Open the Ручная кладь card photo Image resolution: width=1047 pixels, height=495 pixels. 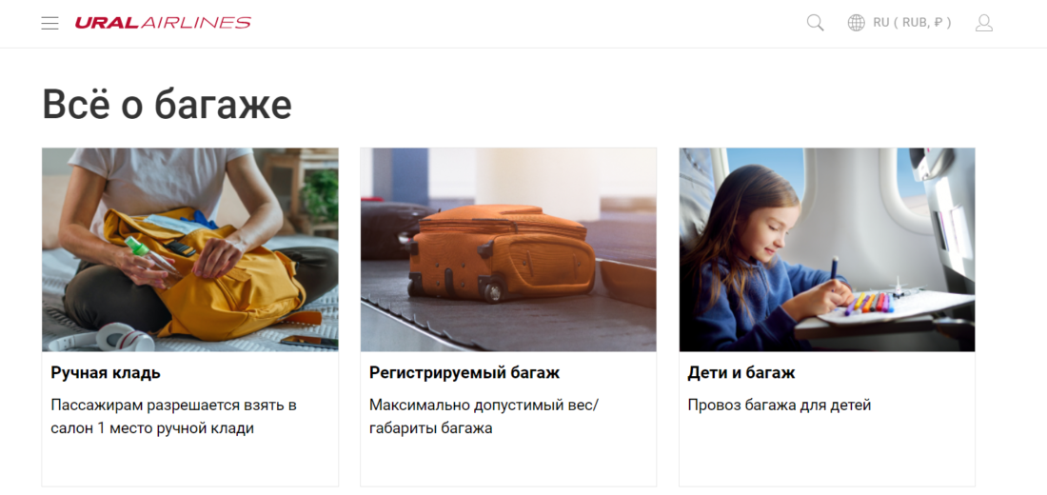pos(190,249)
